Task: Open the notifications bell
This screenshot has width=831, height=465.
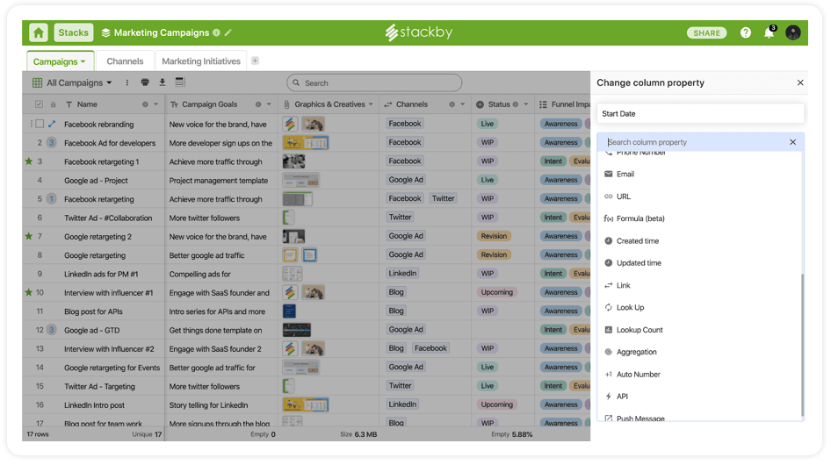Action: [x=769, y=32]
